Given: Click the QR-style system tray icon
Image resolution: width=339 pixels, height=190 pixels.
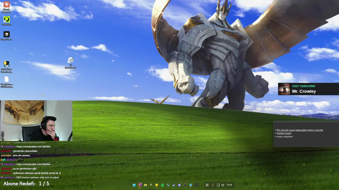Looking at the screenshot, I should [x=207, y=185].
